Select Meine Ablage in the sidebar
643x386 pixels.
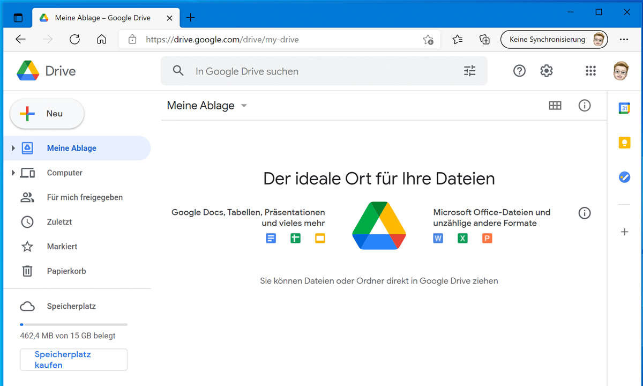click(77, 148)
